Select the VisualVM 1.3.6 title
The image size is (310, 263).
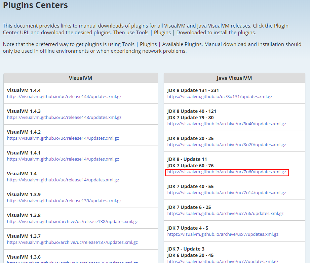point(24,257)
